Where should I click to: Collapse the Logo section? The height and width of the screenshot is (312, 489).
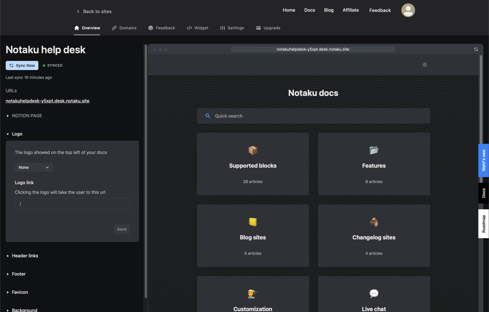(x=14, y=134)
